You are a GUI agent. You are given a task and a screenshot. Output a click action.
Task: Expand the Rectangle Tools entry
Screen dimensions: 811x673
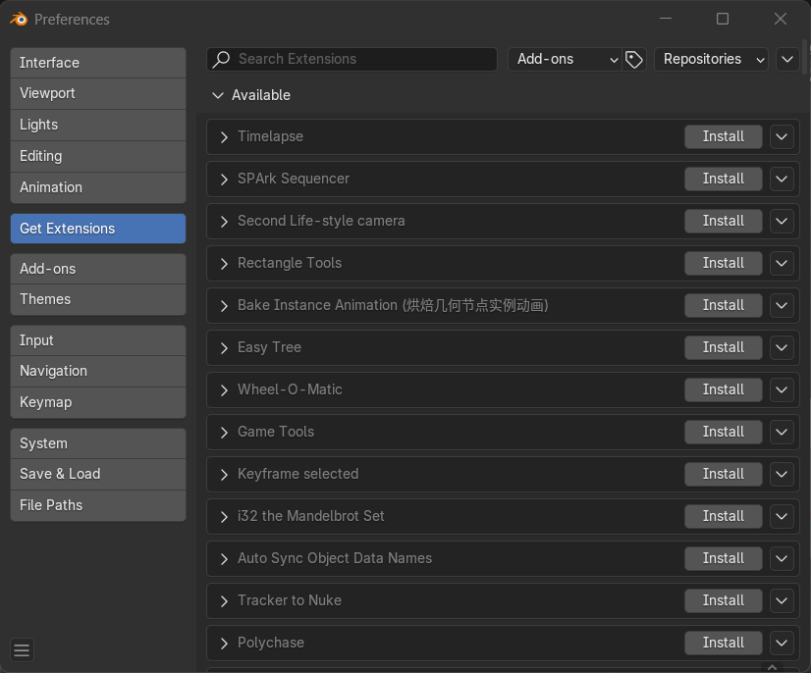(224, 264)
